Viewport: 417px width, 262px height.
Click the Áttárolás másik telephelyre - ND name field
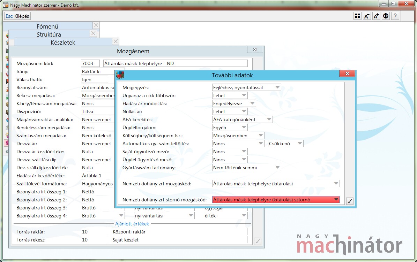(x=175, y=63)
